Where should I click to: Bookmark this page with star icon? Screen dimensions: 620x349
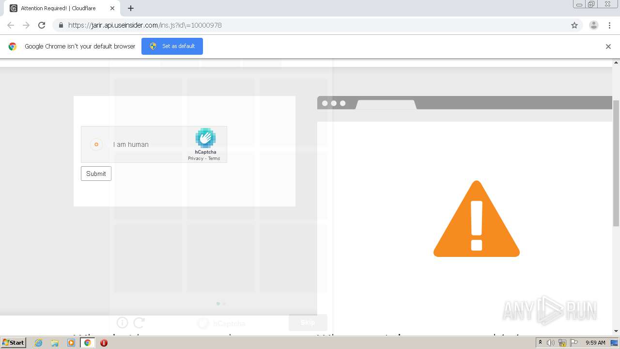pyautogui.click(x=574, y=25)
